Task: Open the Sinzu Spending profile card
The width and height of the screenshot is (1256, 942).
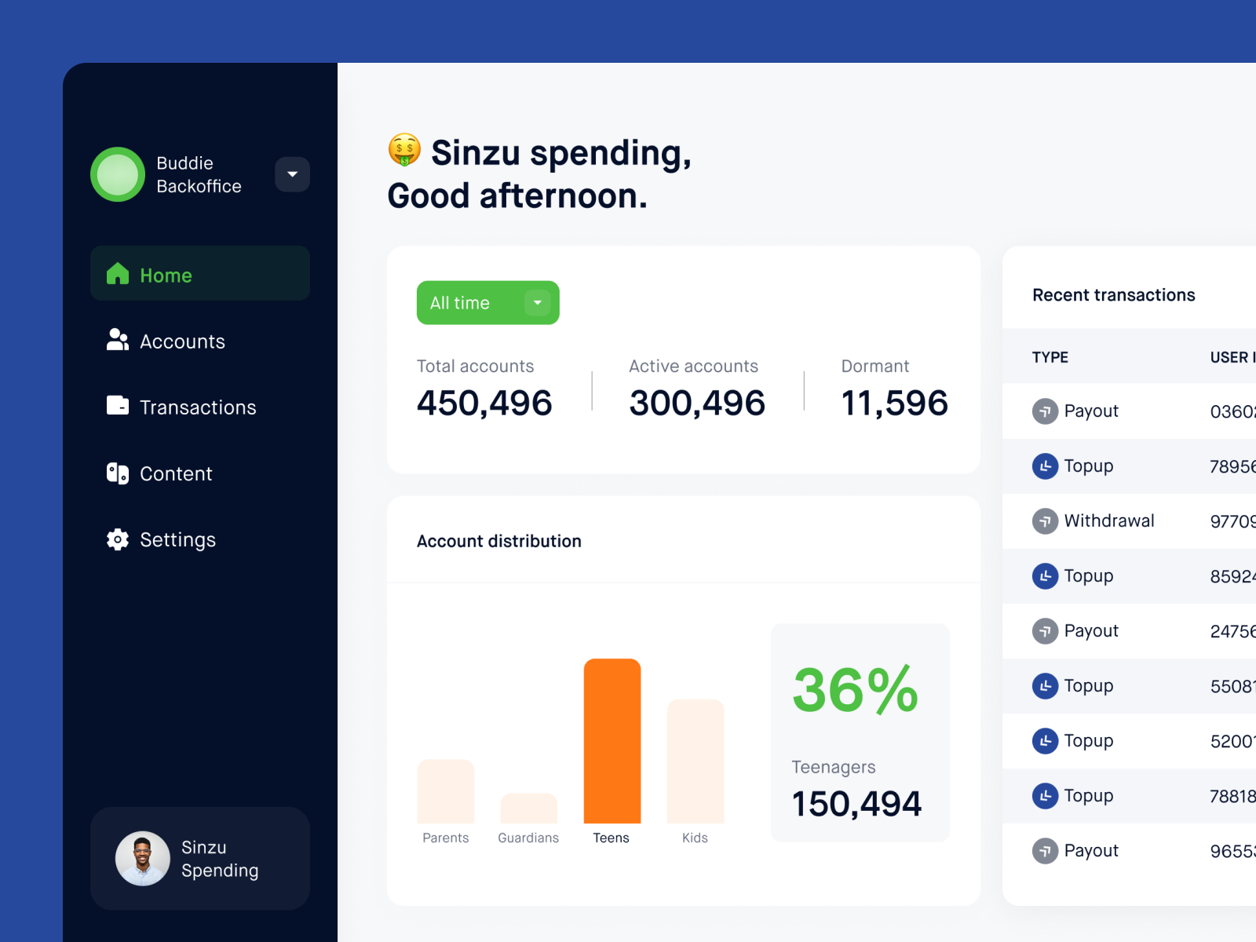Action: point(200,858)
